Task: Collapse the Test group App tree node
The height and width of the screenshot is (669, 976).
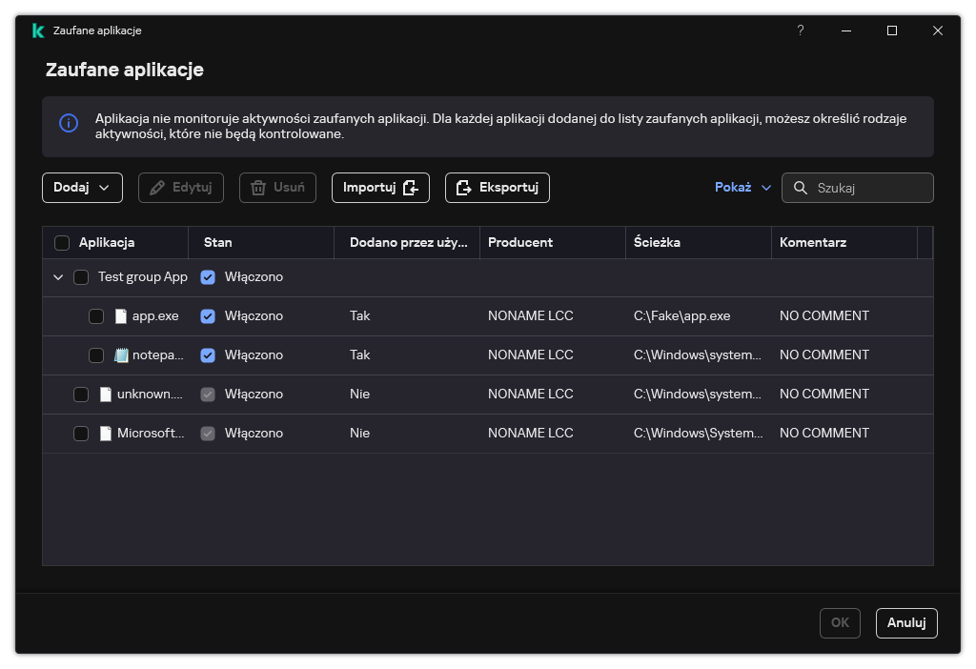Action: tap(58, 277)
